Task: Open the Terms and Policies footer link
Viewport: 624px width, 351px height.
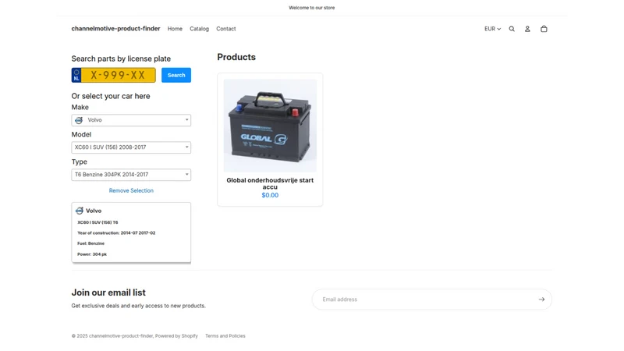Action: point(225,336)
